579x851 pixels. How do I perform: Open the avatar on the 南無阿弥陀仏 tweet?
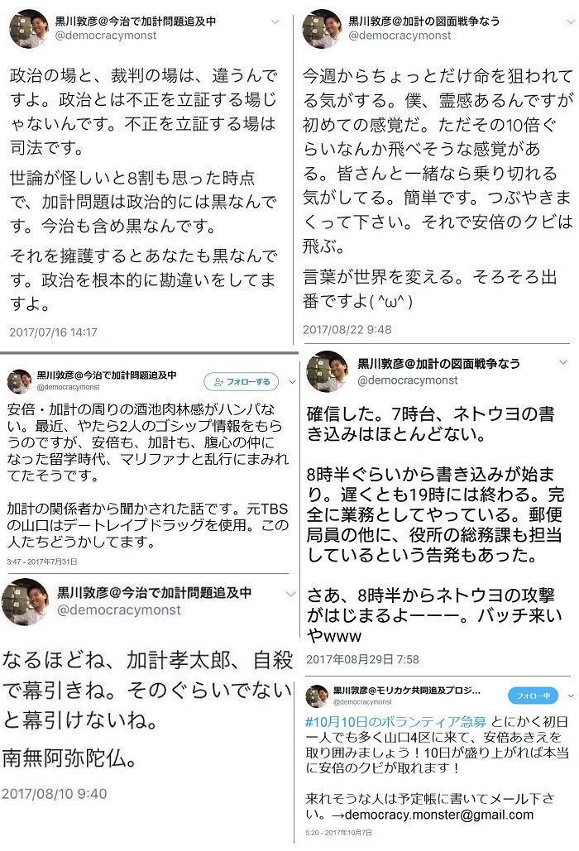click(25, 601)
